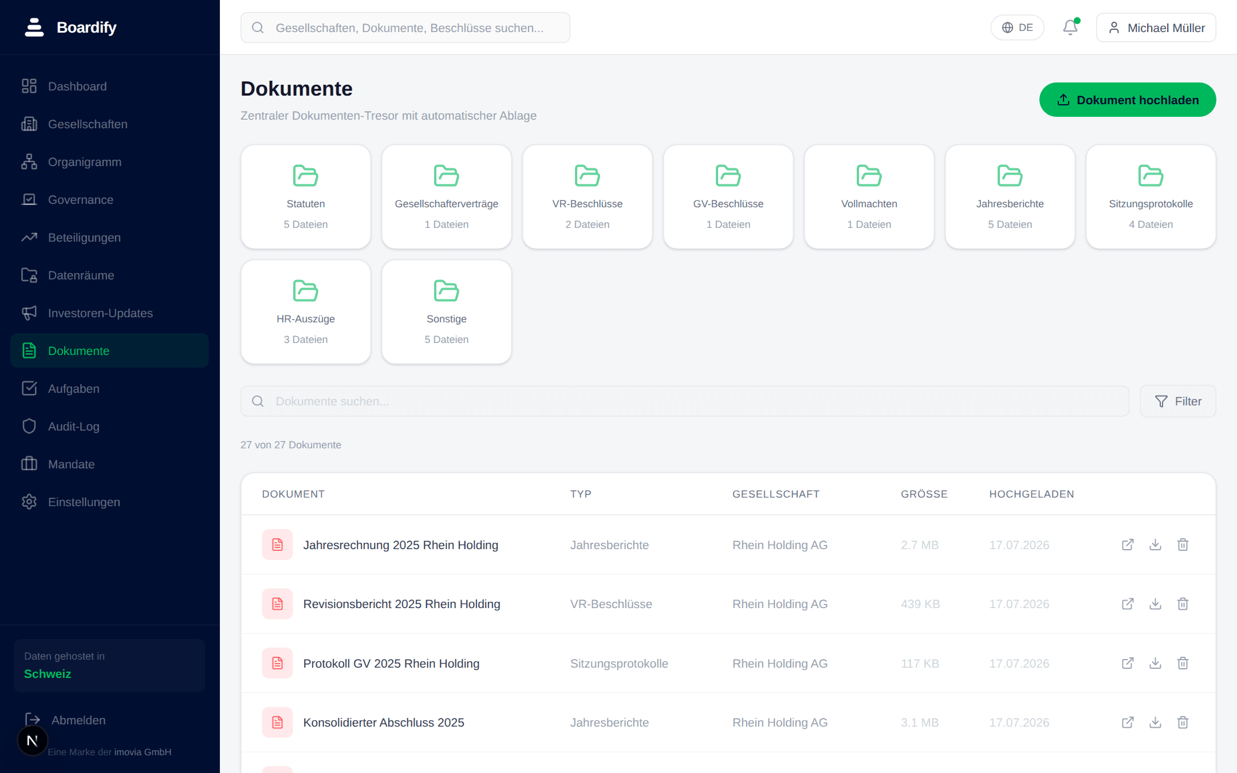The image size is (1237, 773).
Task: Download Protokoll GV 2025 Rhein Holding
Action: 1155,663
